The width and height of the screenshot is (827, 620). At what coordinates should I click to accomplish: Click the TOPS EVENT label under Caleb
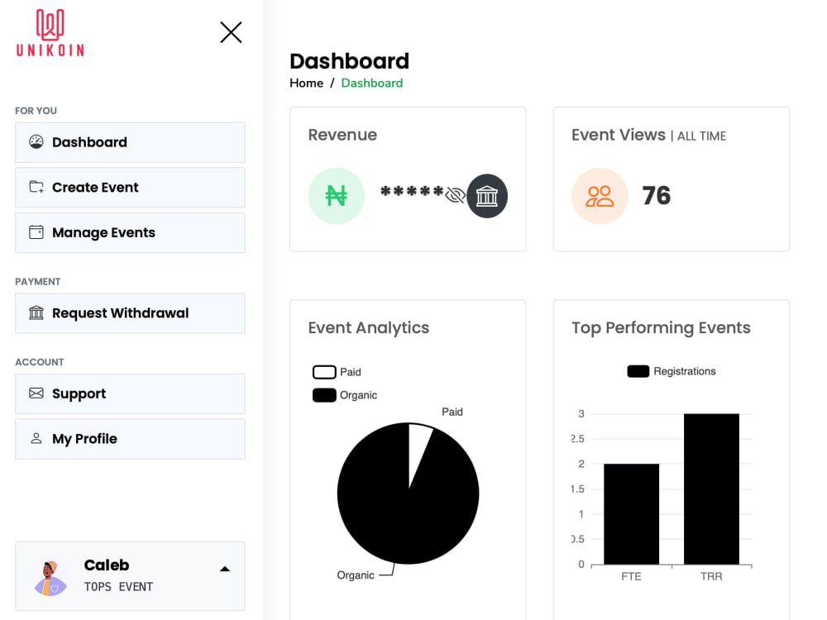[x=118, y=587]
